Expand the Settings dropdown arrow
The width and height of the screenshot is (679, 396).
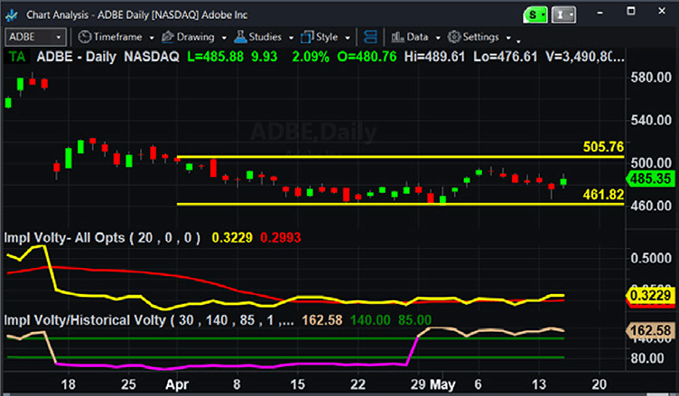508,38
